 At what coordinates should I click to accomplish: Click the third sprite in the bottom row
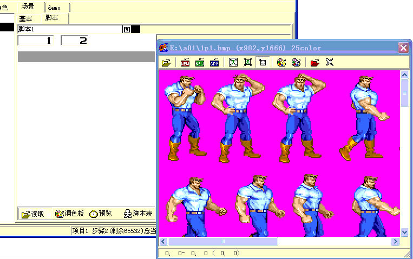pos(313,205)
